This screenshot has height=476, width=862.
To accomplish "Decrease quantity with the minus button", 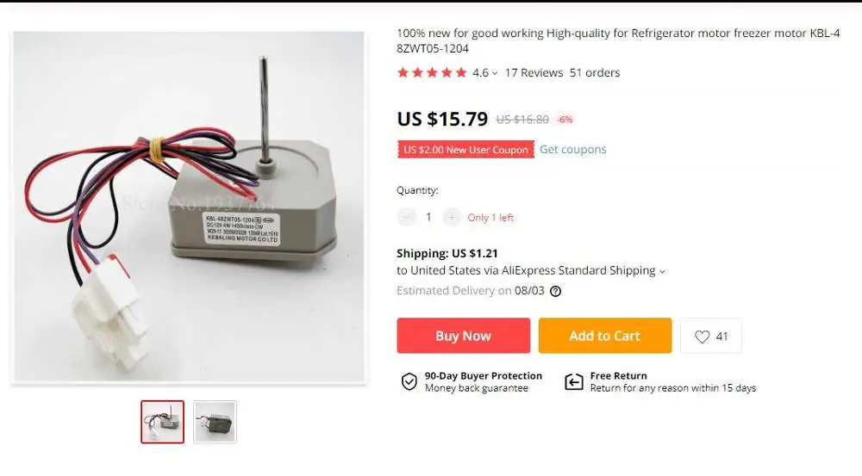I will pyautogui.click(x=406, y=218).
